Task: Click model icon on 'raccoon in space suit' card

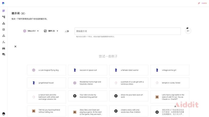Action: pos(75,70)
